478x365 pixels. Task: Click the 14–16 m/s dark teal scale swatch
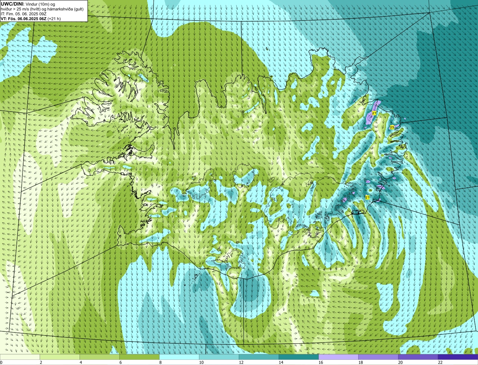coord(299,357)
